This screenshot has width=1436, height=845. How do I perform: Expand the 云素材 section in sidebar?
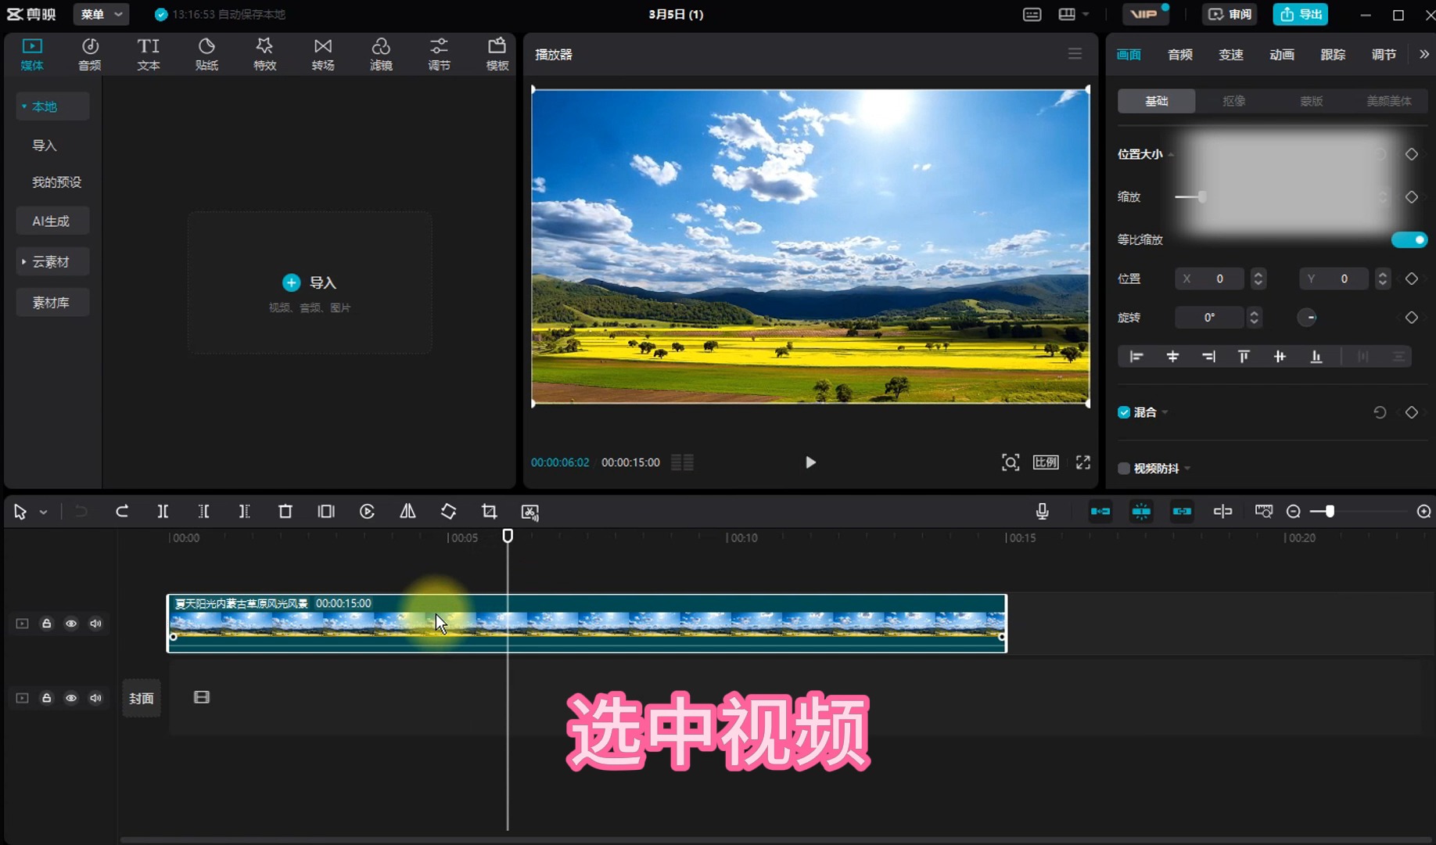click(52, 261)
